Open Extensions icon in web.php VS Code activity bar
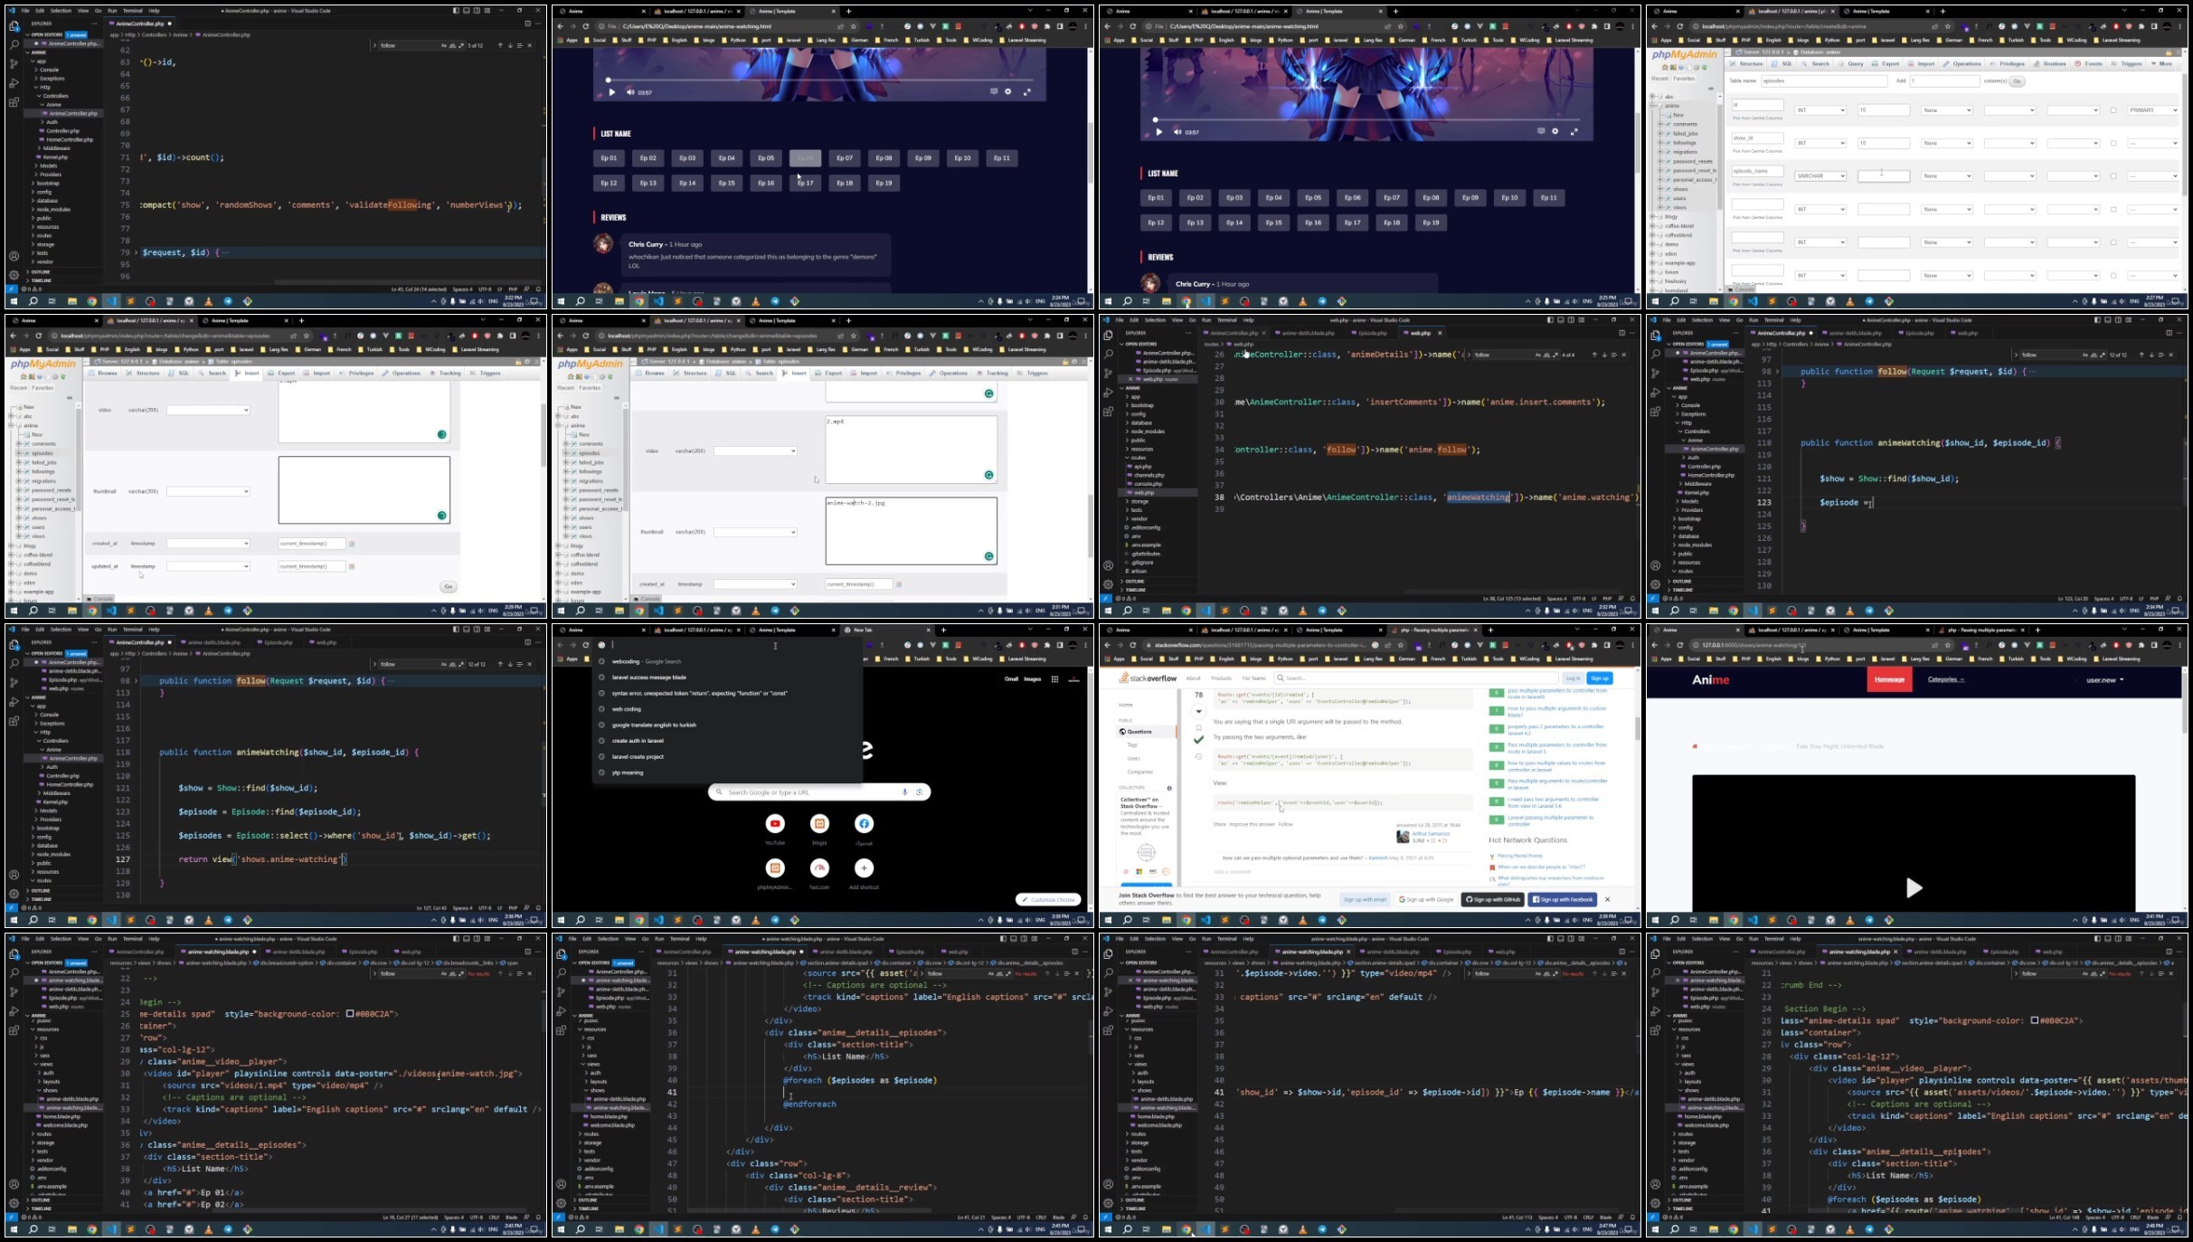The width and height of the screenshot is (2193, 1242). pos(1108,412)
